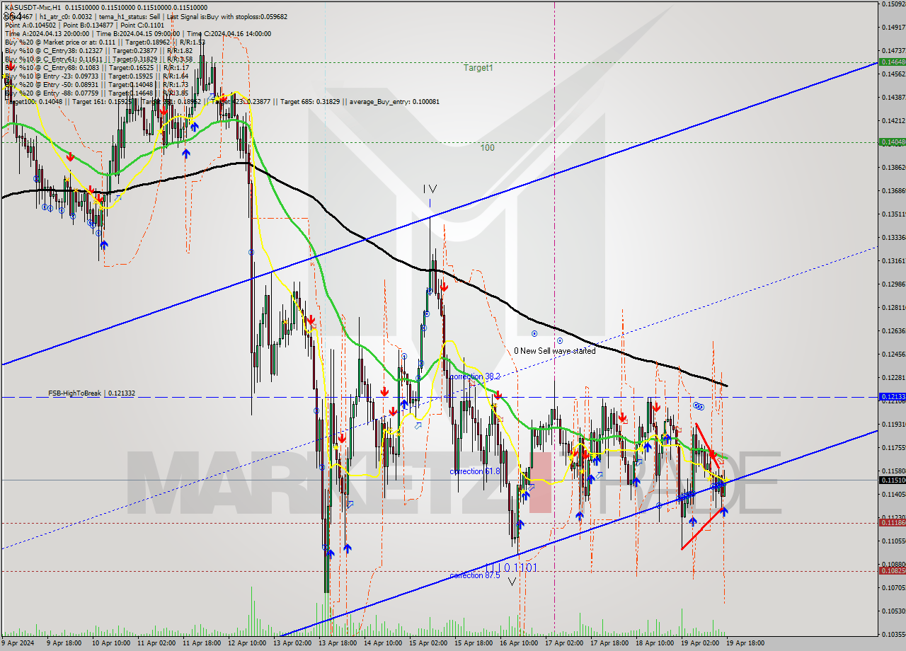This screenshot has width=906, height=651.
Task: Click the green 0.14048 price tag
Action: 892,142
